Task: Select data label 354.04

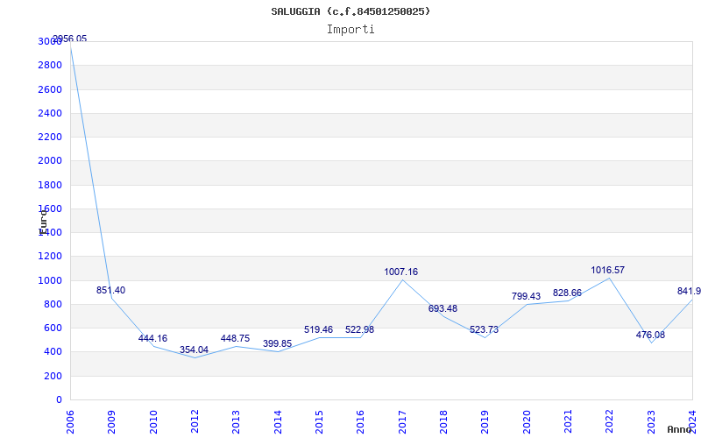Action: pos(194,350)
